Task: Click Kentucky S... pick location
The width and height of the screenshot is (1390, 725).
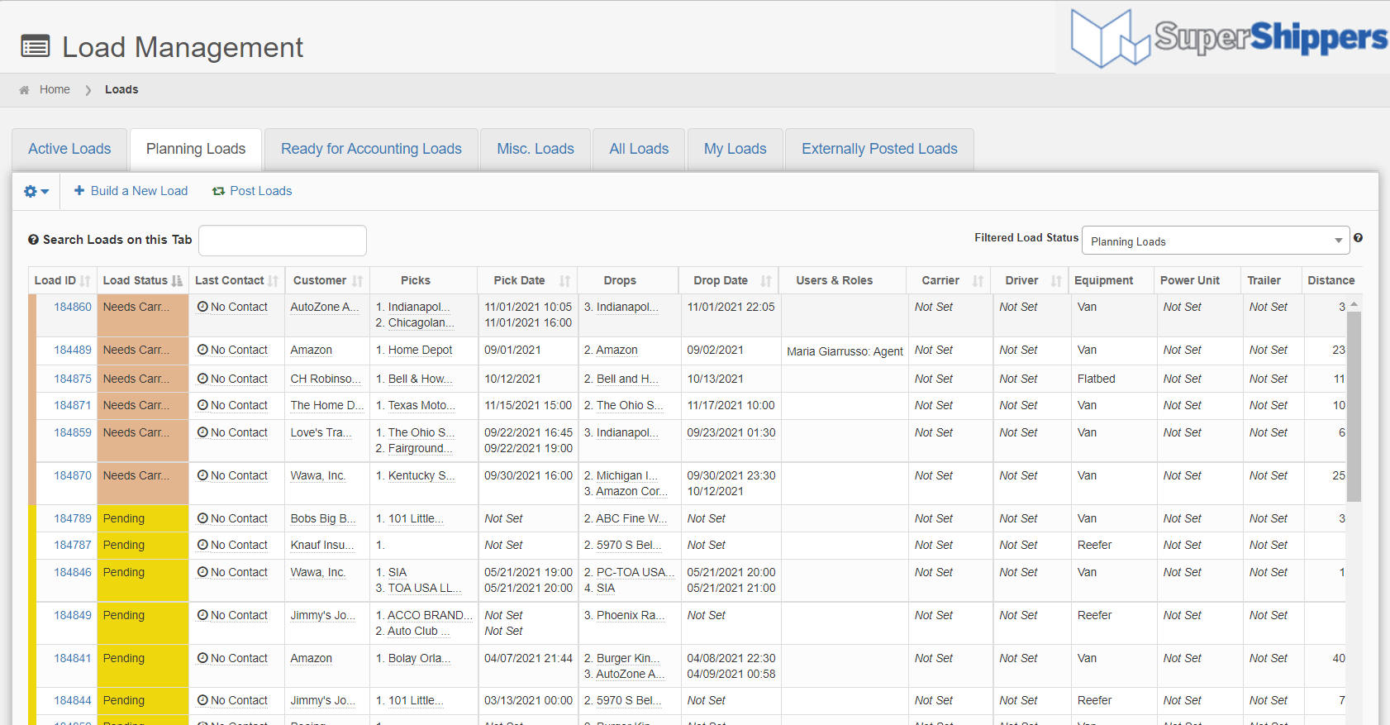Action: click(x=421, y=475)
